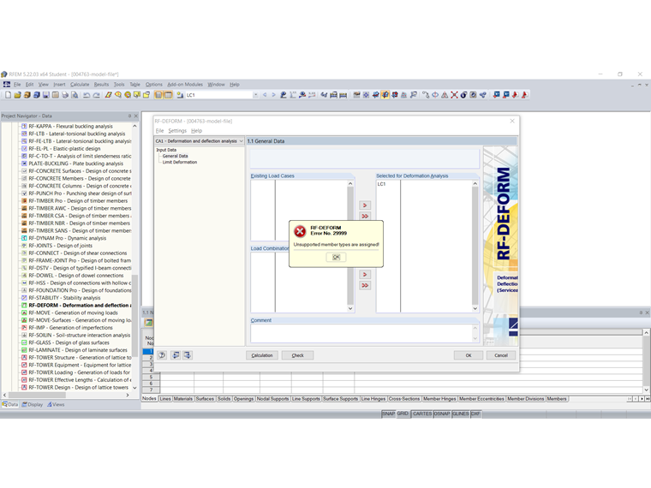
Task: Switch to the Nodal Supports table tab
Action: point(272,399)
